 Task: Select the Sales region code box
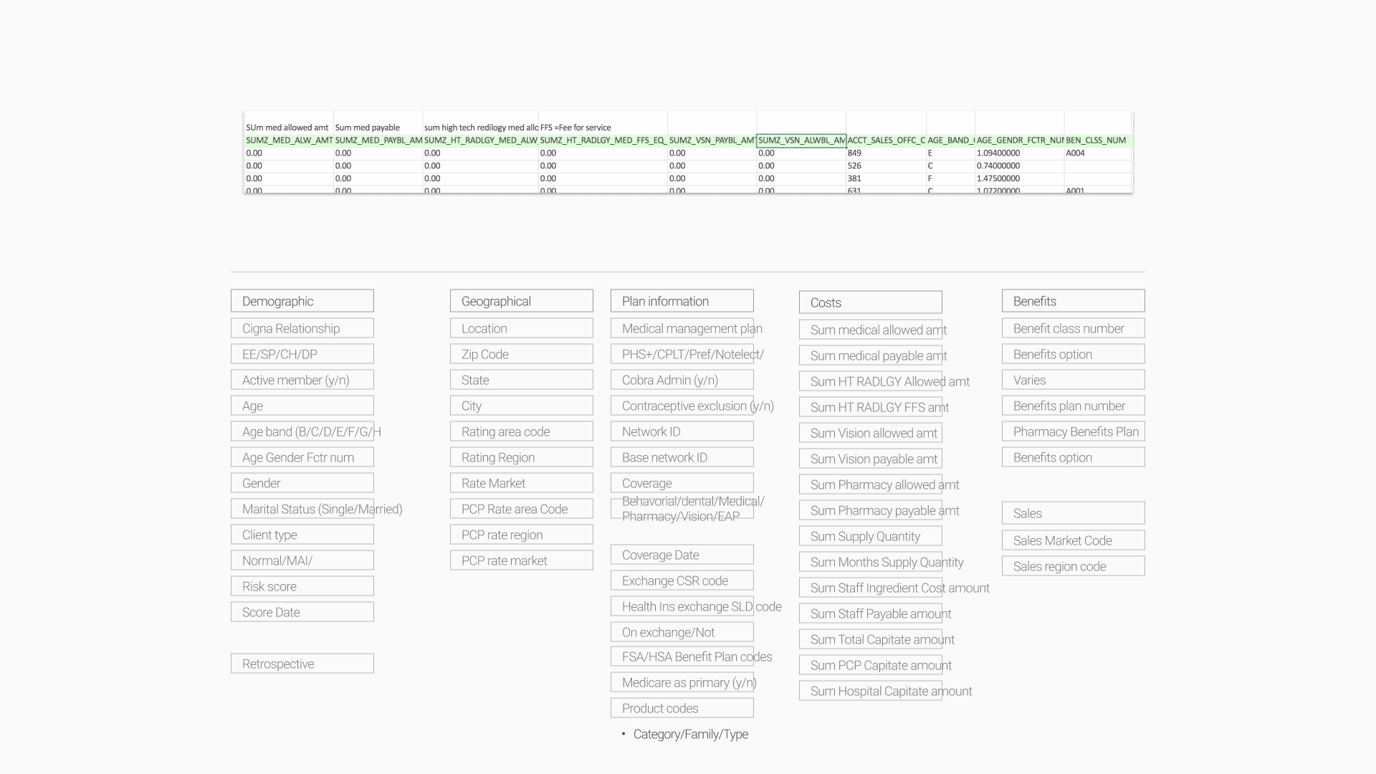[x=1074, y=566]
